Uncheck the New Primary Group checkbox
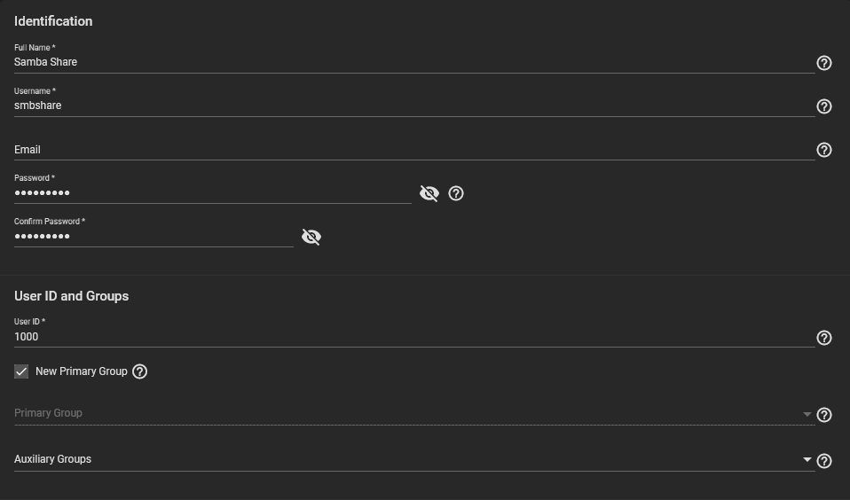The image size is (850, 500). point(21,371)
